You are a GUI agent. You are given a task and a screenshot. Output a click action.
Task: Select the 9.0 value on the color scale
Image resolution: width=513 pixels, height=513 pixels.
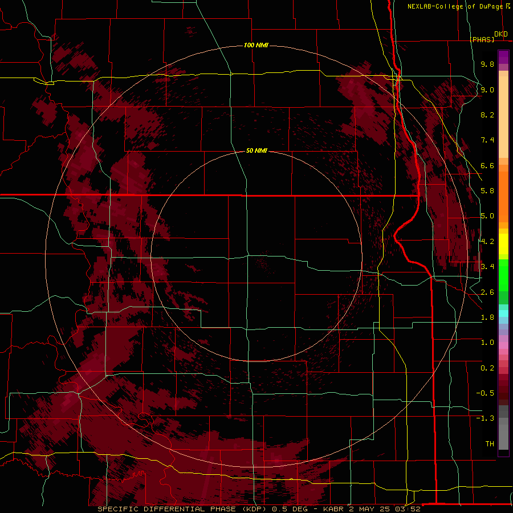487,89
